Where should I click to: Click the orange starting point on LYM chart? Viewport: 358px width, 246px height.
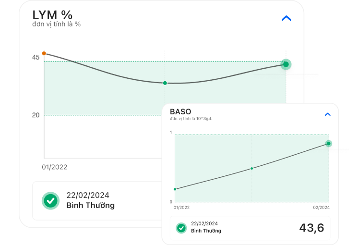[x=44, y=53]
